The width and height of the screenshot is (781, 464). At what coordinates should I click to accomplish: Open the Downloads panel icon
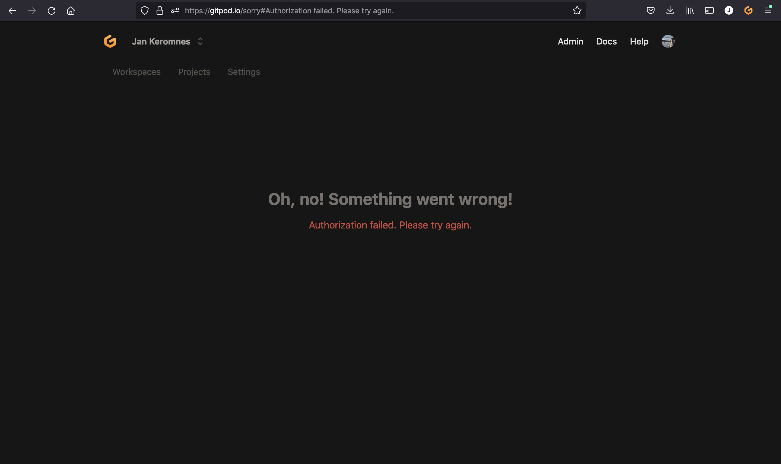670,10
